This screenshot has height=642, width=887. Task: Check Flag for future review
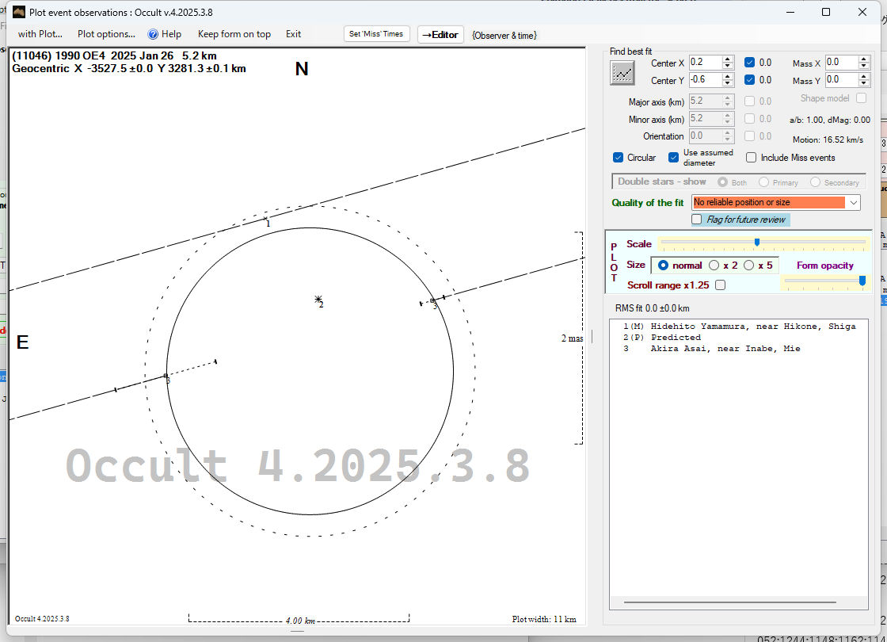pyautogui.click(x=697, y=220)
